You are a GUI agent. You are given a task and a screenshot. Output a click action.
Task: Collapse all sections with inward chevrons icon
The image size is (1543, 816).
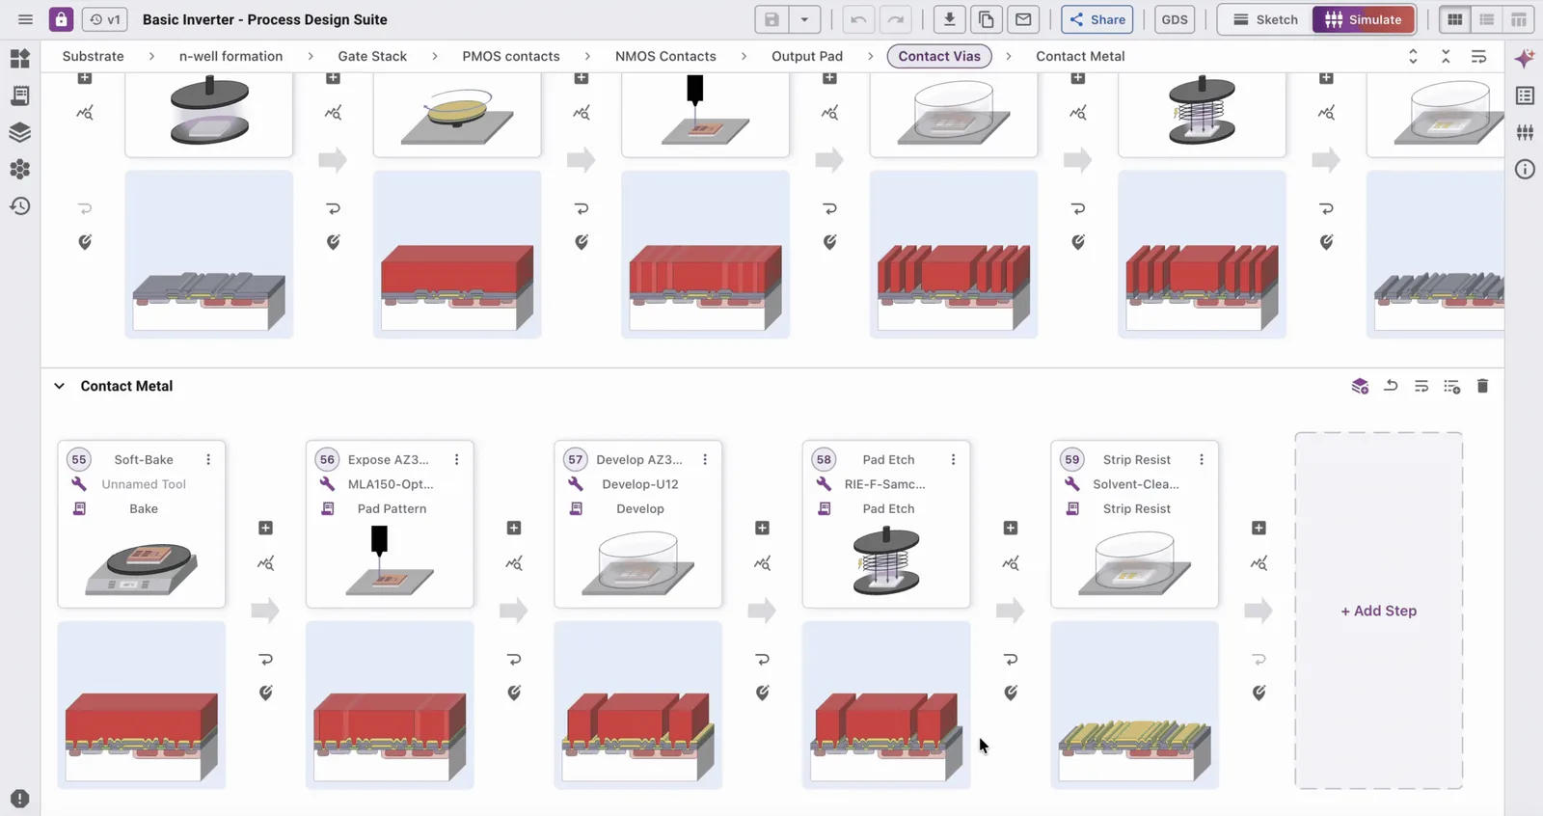coord(1446,57)
